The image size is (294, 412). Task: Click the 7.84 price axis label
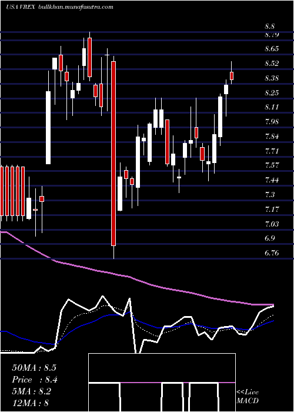pos(272,137)
